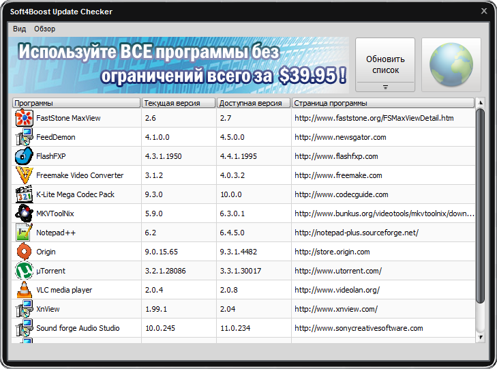Click the globe website button
Screen dimensions: 497x369
[x=451, y=65]
